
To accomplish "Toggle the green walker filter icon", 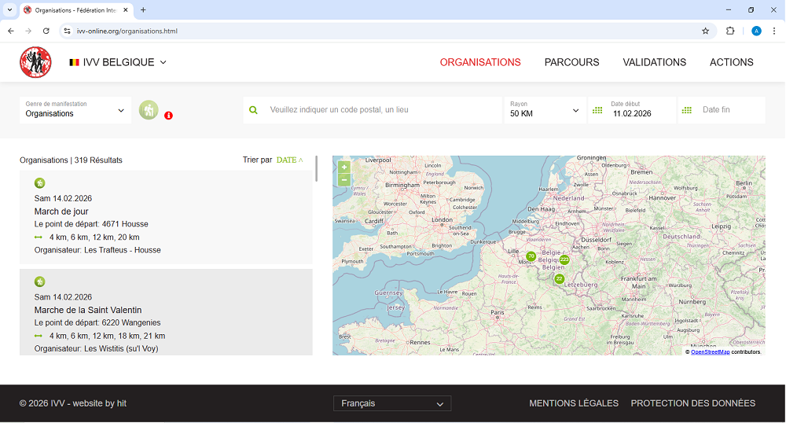I will point(149,110).
